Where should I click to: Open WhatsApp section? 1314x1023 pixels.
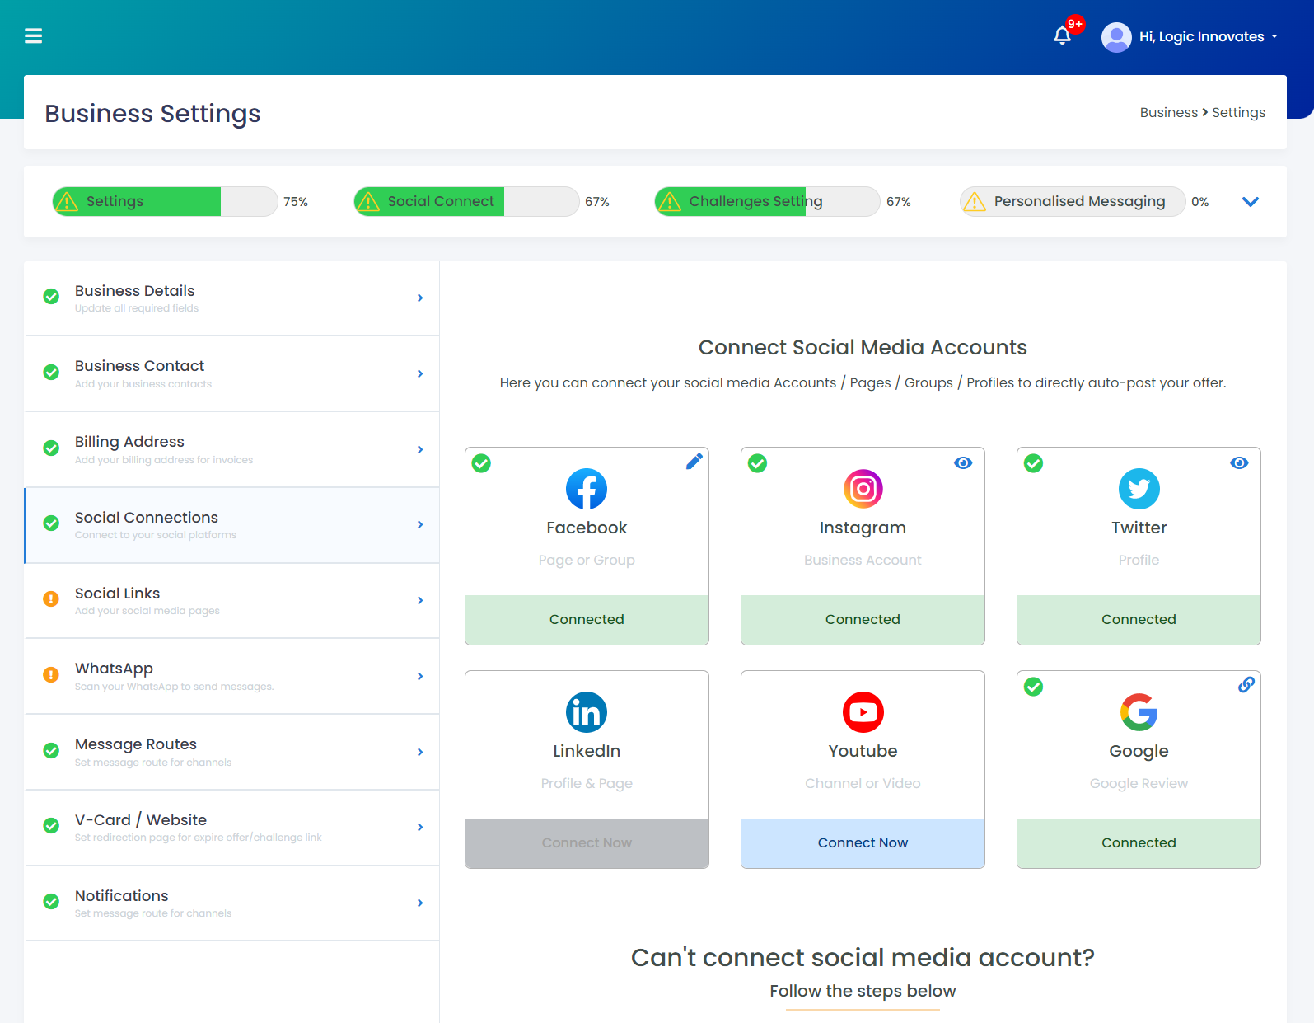231,676
